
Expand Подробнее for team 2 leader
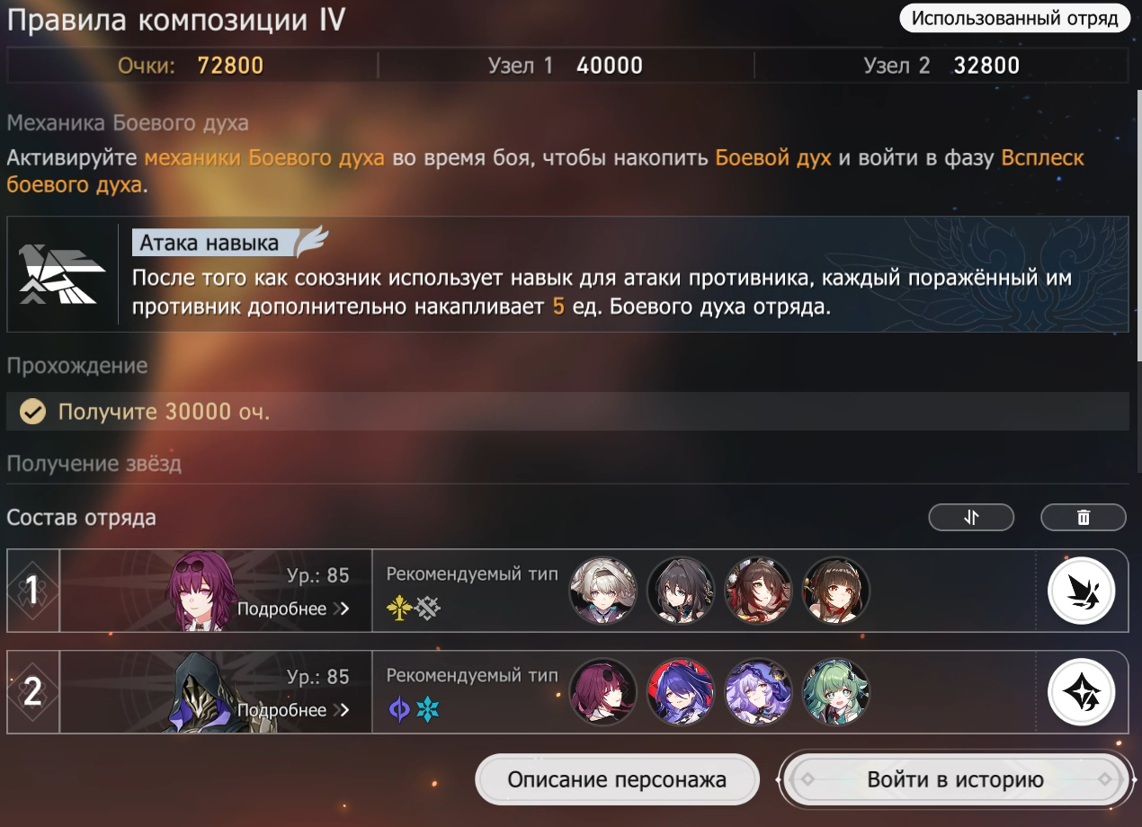click(293, 709)
